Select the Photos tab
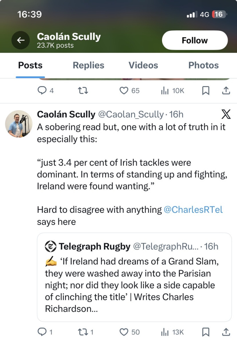Viewport: 237px width, 342px height. [x=203, y=65]
